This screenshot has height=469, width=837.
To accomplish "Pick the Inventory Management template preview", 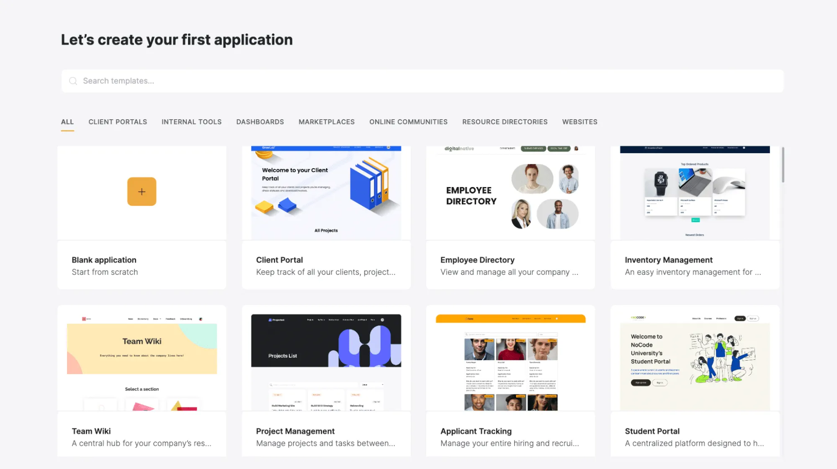I will (x=694, y=193).
